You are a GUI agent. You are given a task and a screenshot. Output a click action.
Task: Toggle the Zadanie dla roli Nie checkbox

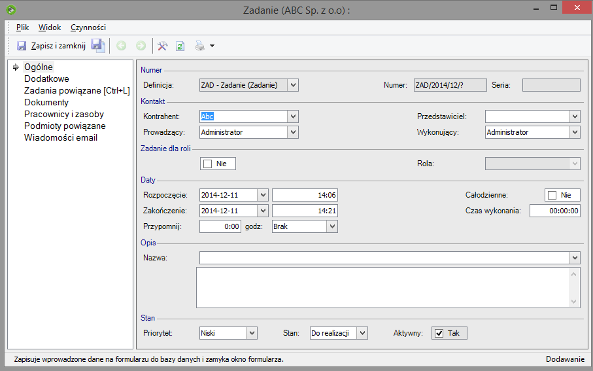208,164
